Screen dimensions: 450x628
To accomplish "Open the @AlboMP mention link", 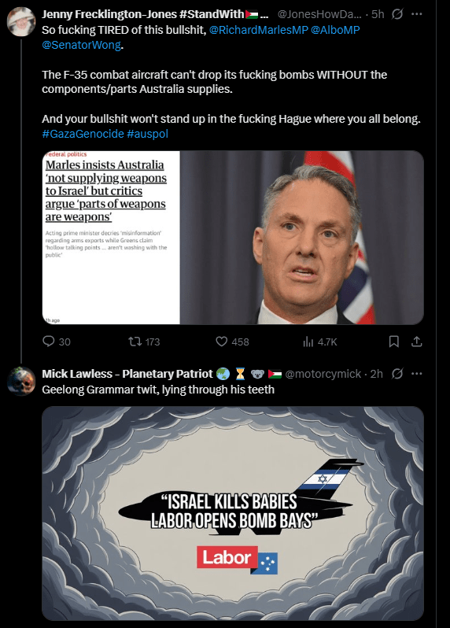I will tap(335, 30).
